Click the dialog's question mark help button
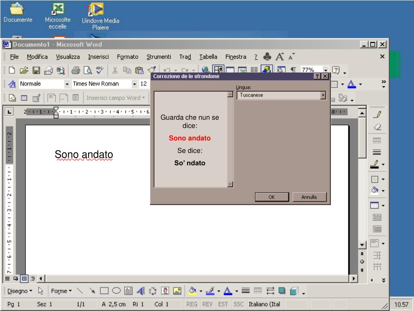The height and width of the screenshot is (311, 414). point(317,77)
